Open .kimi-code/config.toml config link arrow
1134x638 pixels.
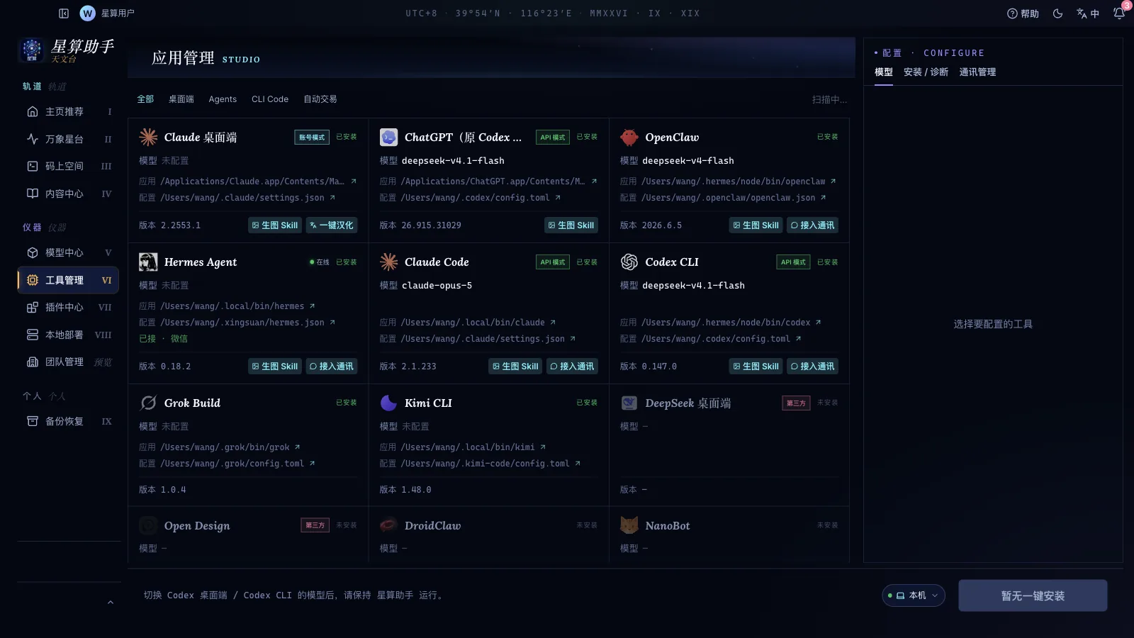pos(578,464)
